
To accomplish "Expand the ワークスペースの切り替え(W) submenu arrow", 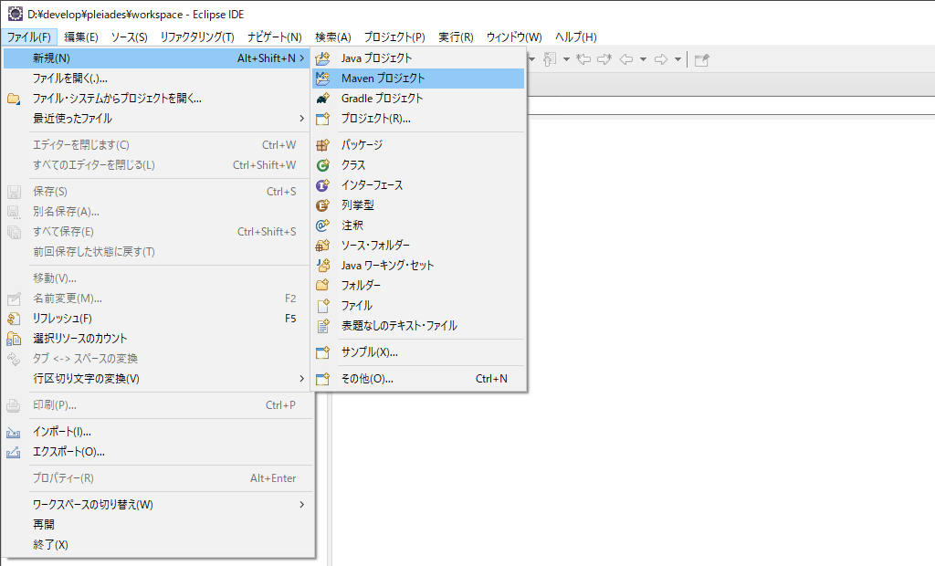I will click(x=301, y=505).
